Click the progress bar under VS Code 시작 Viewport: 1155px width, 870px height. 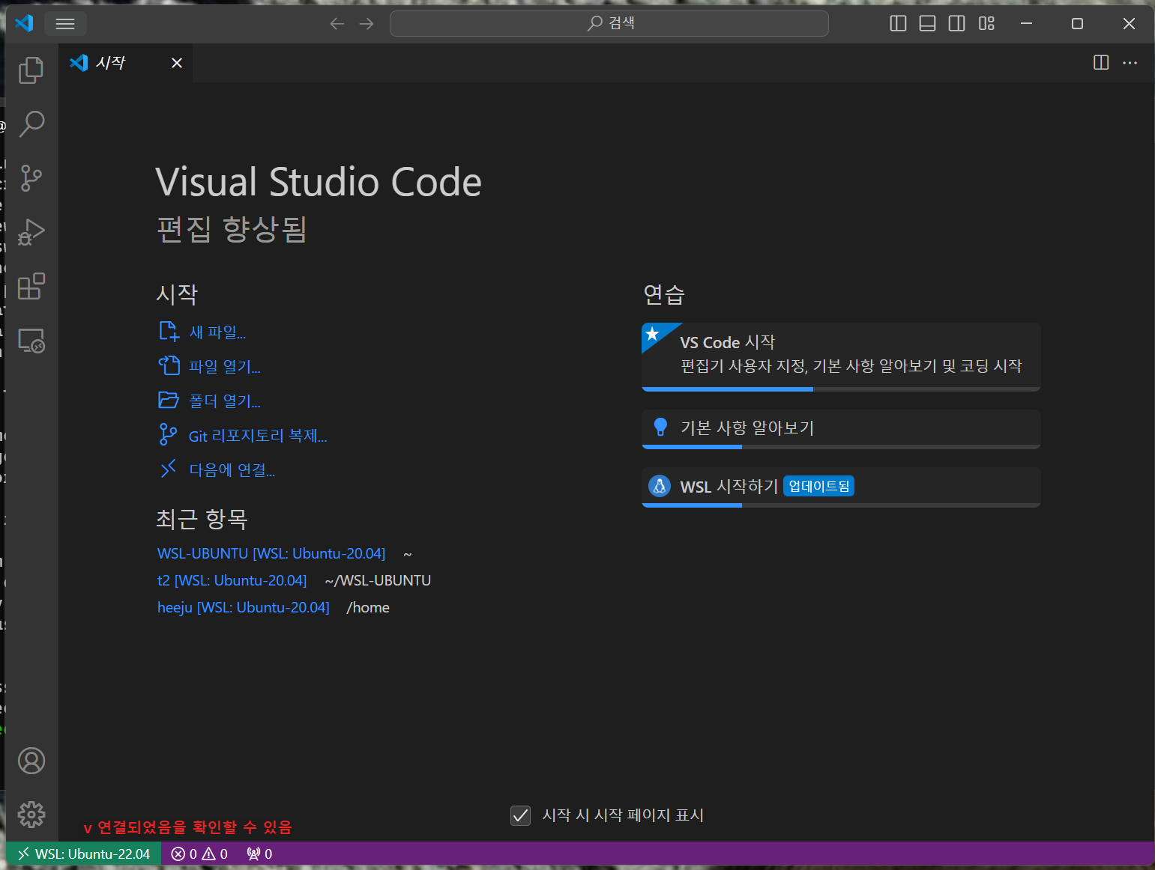tap(841, 389)
